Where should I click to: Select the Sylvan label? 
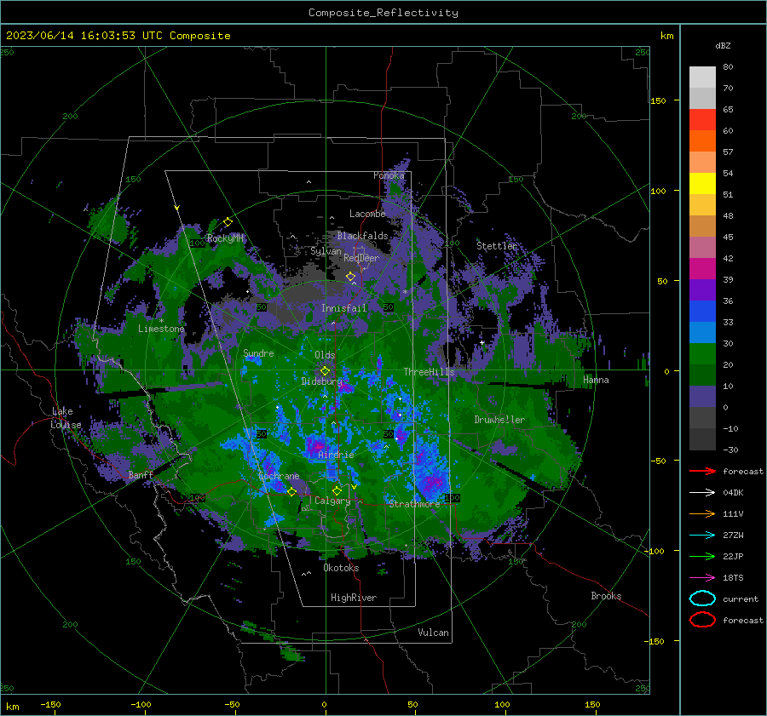tap(326, 251)
